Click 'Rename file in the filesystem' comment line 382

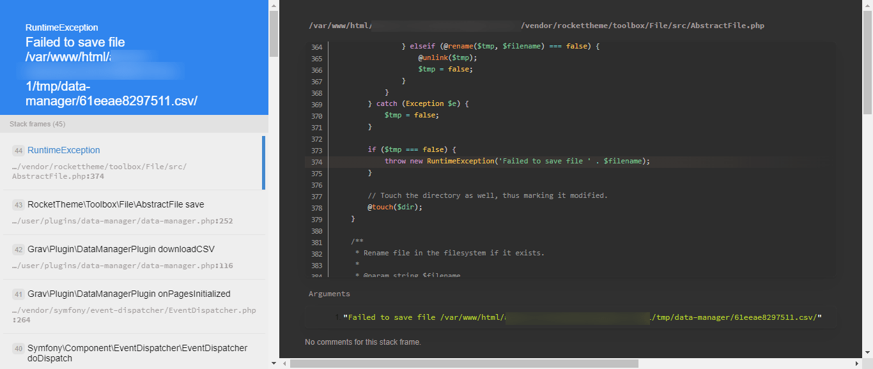click(450, 253)
